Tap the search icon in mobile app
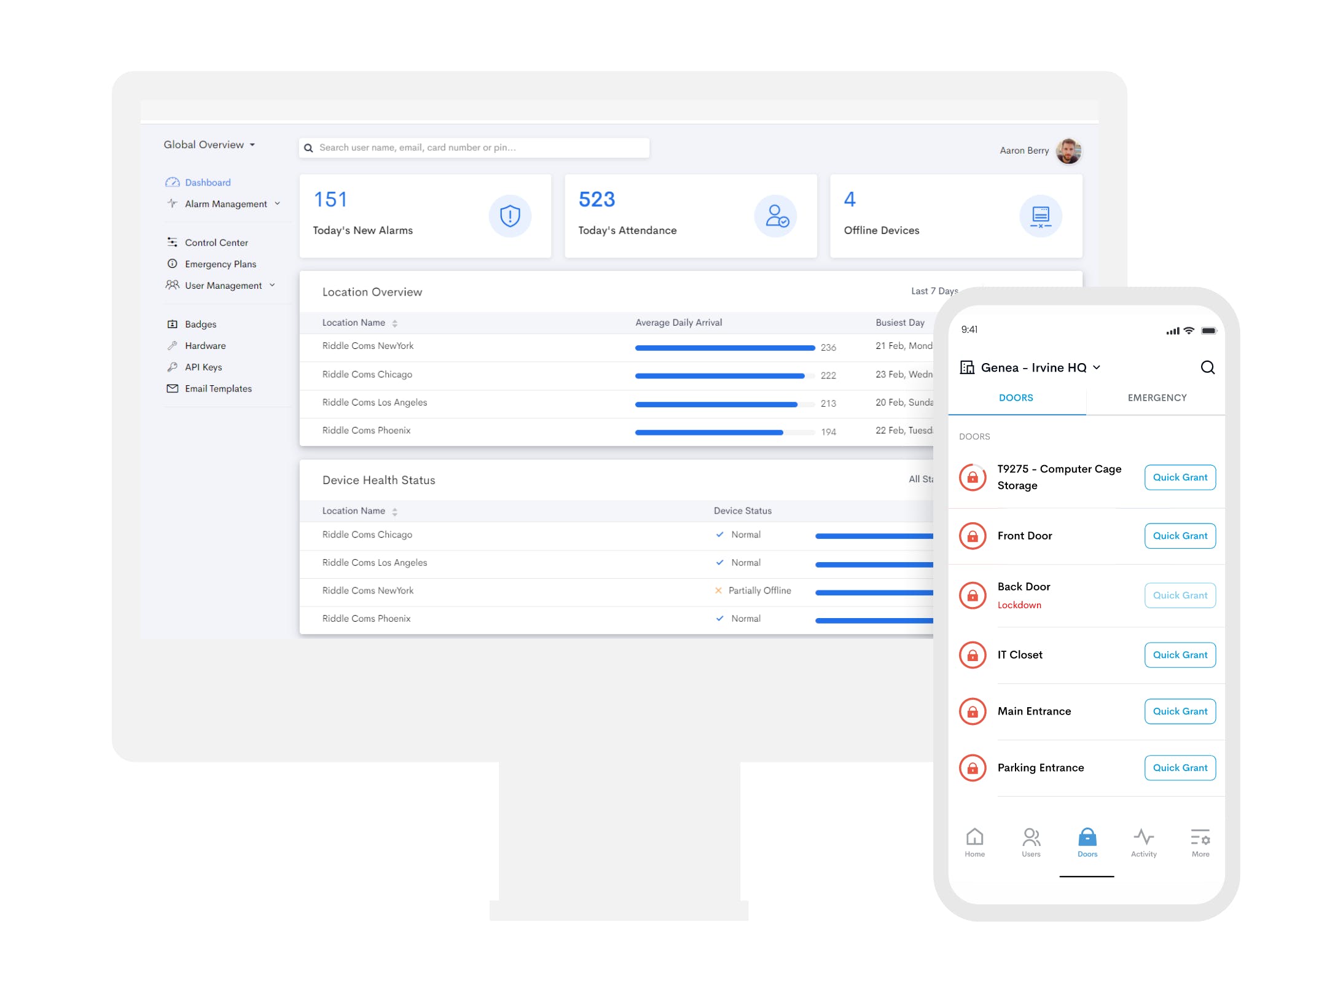 (x=1207, y=367)
